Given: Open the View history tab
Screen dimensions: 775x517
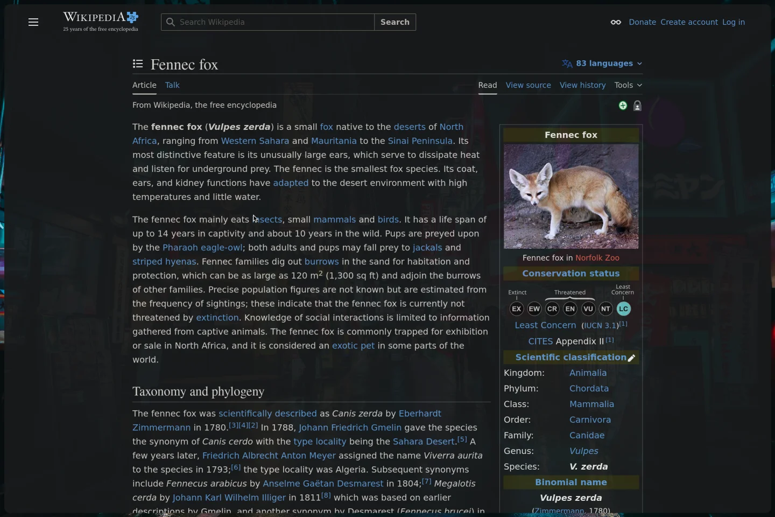Looking at the screenshot, I should (583, 85).
